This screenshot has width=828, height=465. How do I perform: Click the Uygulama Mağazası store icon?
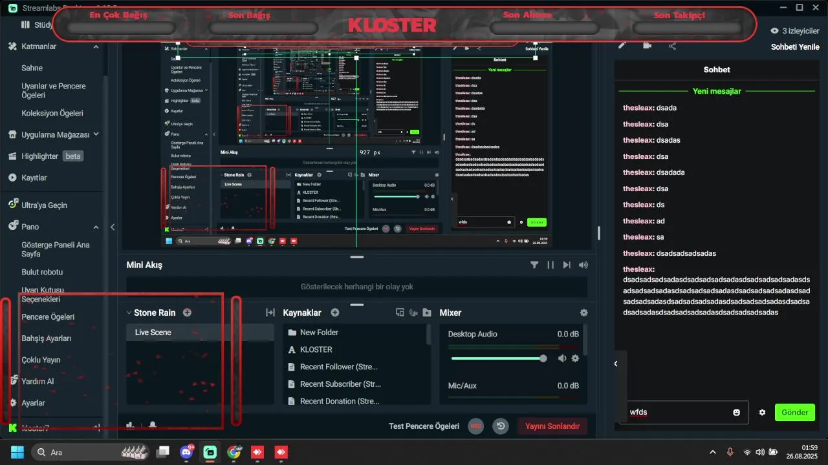13,134
